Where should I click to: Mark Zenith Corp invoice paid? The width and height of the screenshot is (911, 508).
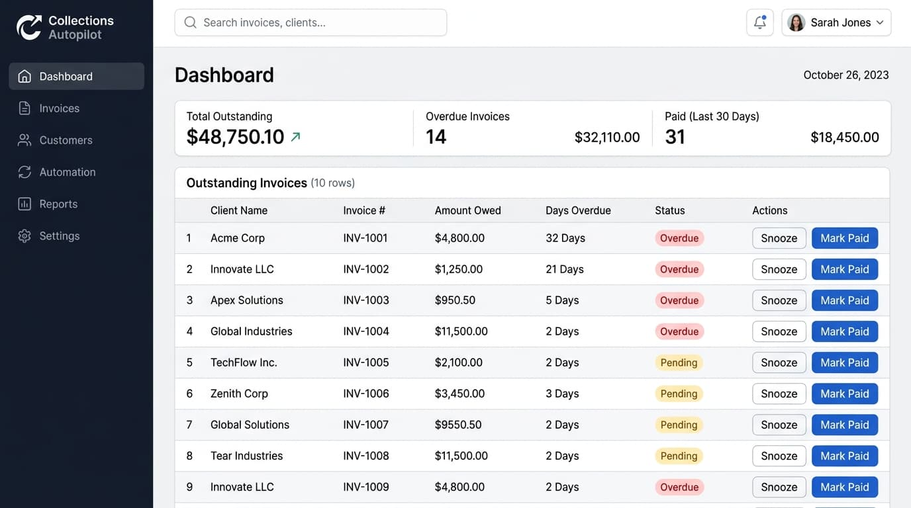click(x=845, y=394)
